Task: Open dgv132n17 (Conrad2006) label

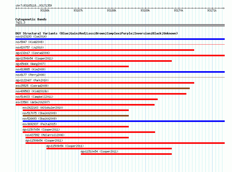Action: (33, 53)
